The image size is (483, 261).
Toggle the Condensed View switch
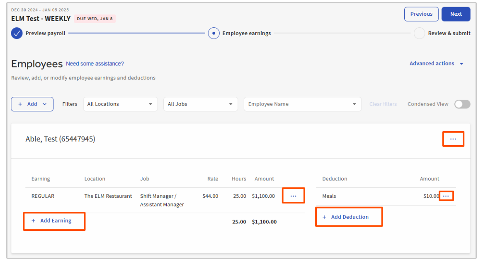(x=462, y=104)
